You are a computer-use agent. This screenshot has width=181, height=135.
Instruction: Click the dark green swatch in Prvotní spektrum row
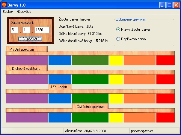tap(90, 60)
